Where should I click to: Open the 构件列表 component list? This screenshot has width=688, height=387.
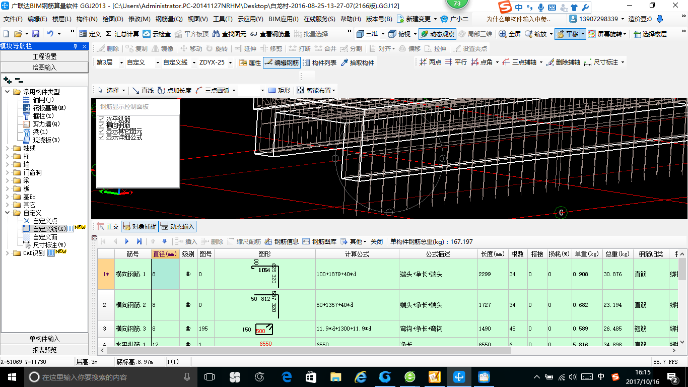[319, 62]
